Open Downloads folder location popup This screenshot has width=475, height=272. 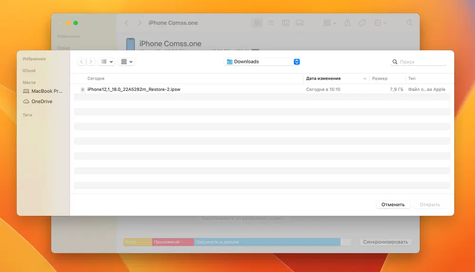tap(262, 62)
